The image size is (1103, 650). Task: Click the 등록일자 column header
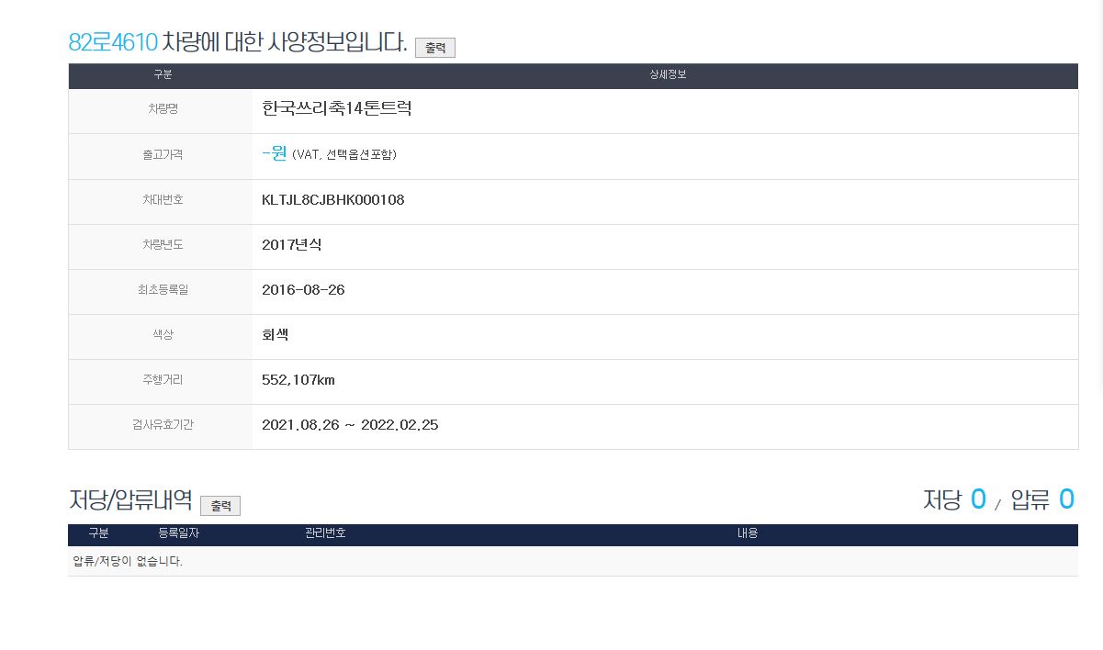pyautogui.click(x=178, y=533)
